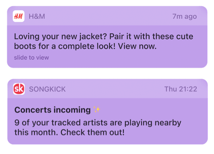Click the View now text in H&M message
Screen dimensions: 214x154
click(x=137, y=46)
